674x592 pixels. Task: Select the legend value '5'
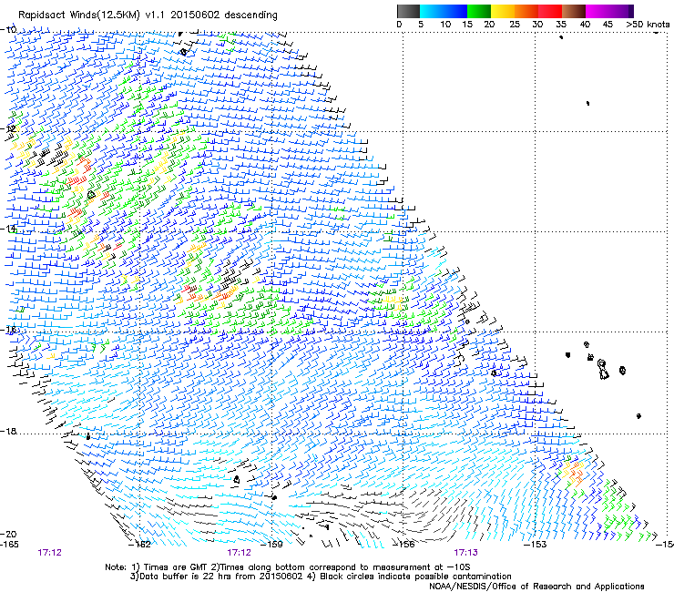(421, 25)
